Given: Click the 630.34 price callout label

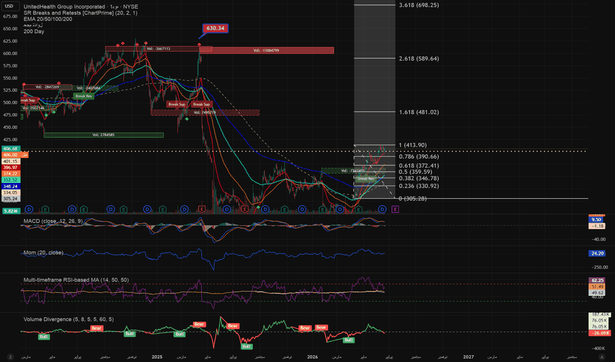Looking at the screenshot, I should 215,28.
